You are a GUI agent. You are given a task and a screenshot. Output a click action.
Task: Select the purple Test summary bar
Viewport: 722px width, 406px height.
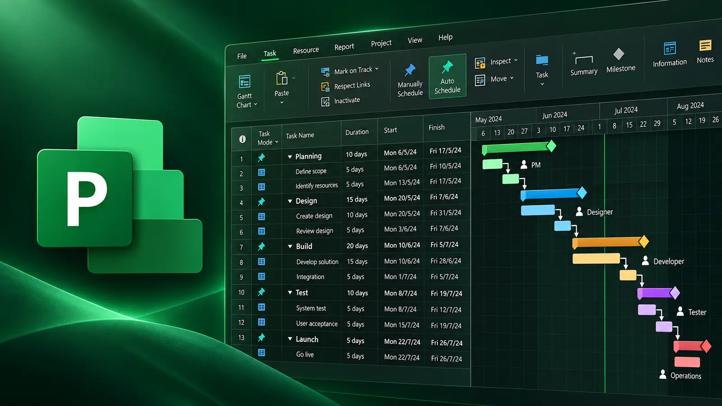658,293
